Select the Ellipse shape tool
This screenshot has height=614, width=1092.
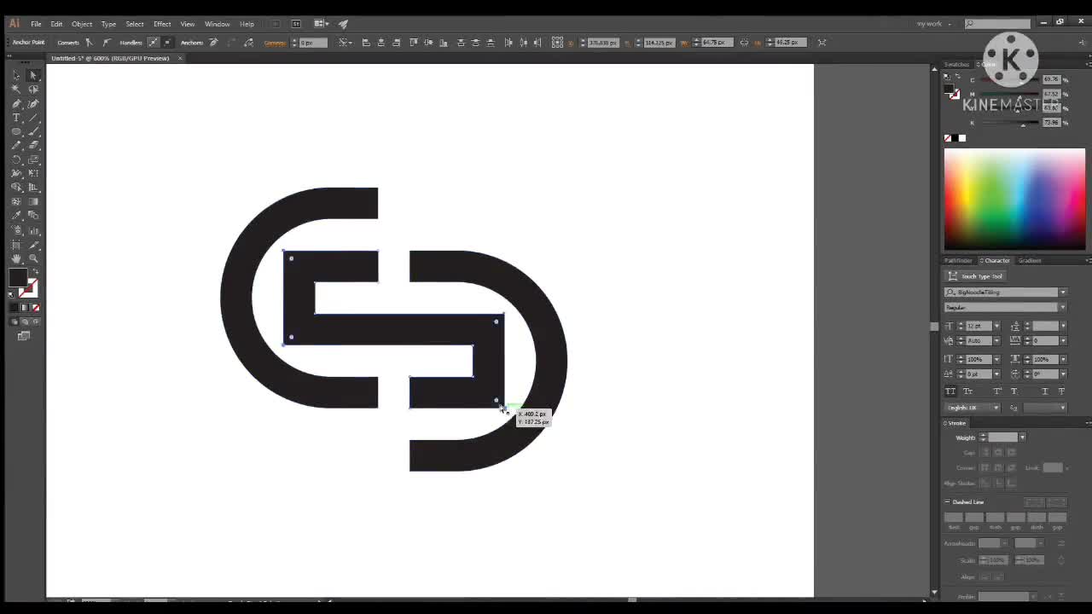[16, 131]
